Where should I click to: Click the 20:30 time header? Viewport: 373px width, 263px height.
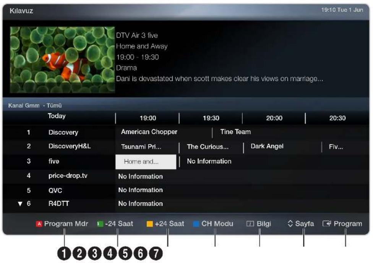tap(337, 118)
